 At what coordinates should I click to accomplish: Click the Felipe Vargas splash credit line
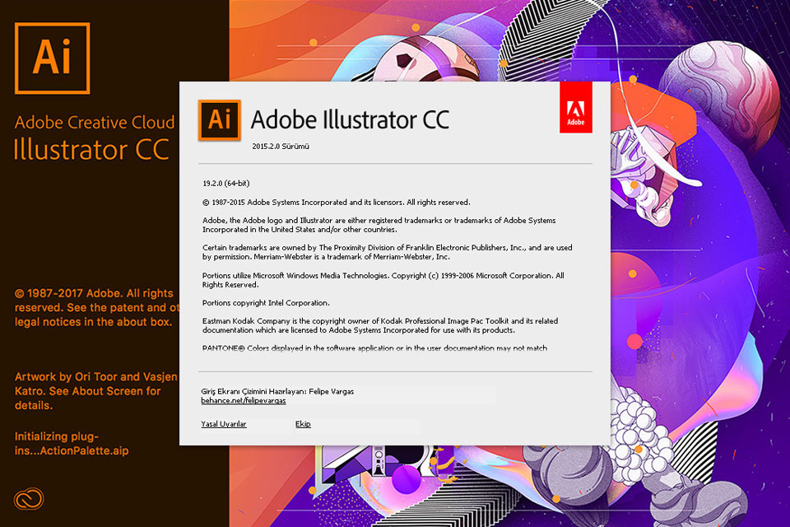[x=277, y=391]
